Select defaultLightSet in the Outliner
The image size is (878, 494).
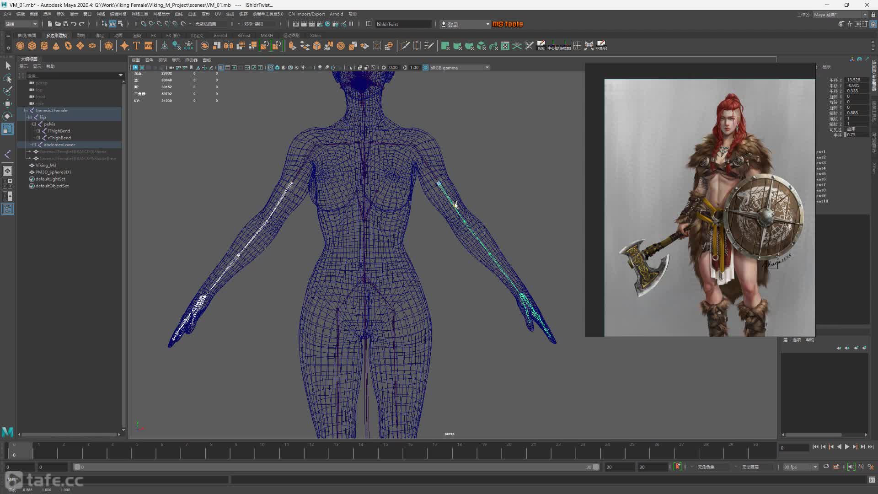click(x=50, y=179)
